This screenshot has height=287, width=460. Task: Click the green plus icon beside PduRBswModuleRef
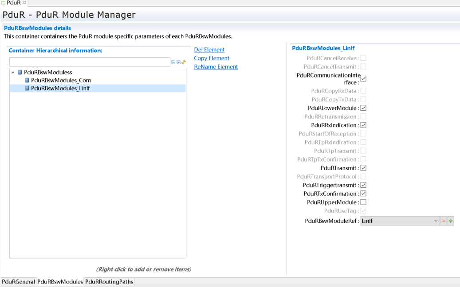point(451,221)
